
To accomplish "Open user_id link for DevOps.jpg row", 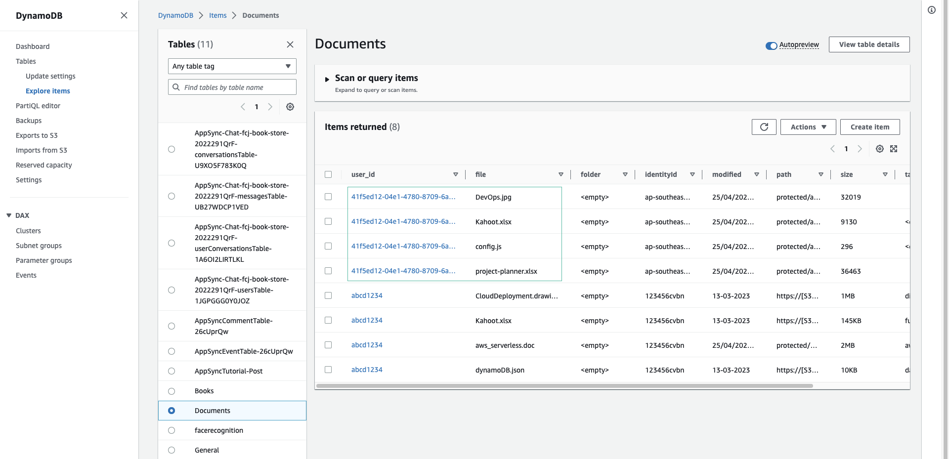I will point(403,197).
